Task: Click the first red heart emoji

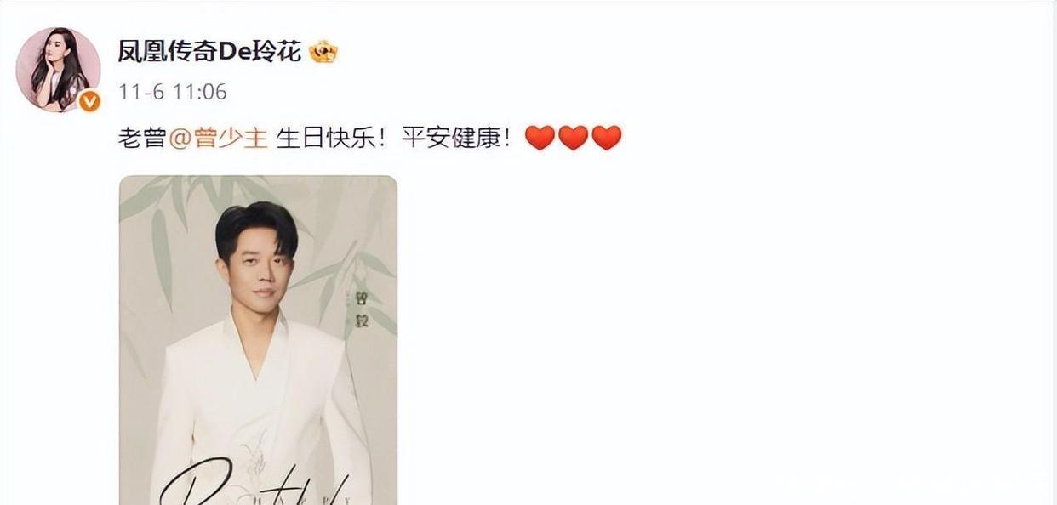Action: coord(540,138)
